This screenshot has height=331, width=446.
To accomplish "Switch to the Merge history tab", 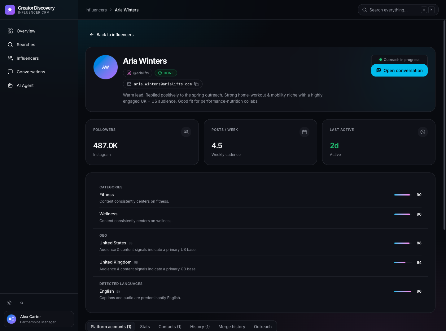I will [232, 327].
